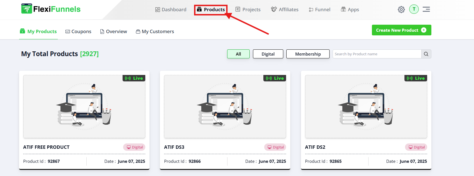Open ATIF FREE PRODUCT thumbnail
Image resolution: width=474 pixels, height=176 pixels.
(x=84, y=107)
